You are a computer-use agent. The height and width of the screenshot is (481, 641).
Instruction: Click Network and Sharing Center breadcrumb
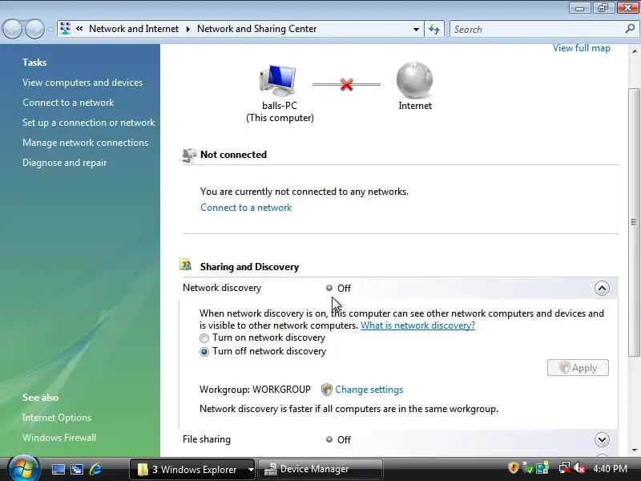256,29
